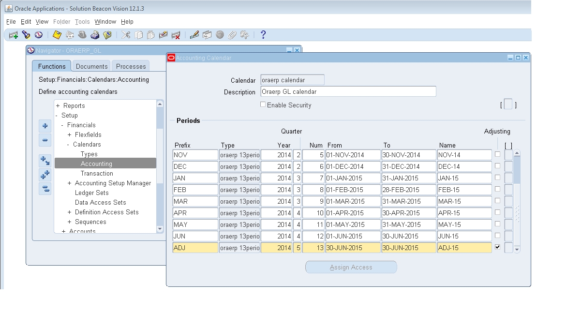Click the New record toolbar icon
567x328 pixels.
tap(14, 35)
